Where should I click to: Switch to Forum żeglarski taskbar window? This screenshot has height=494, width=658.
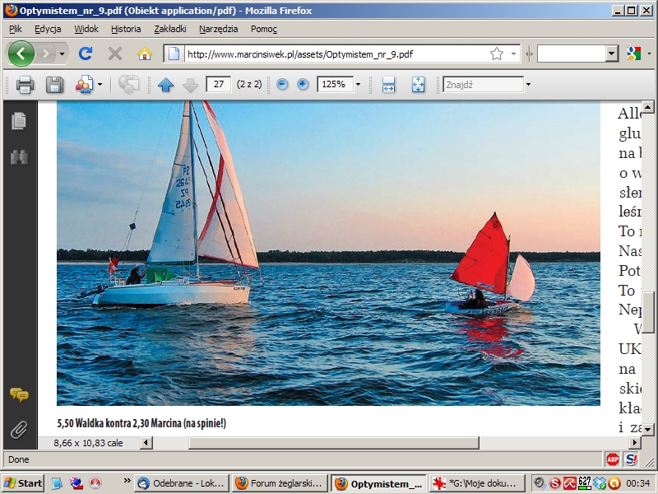tap(280, 483)
